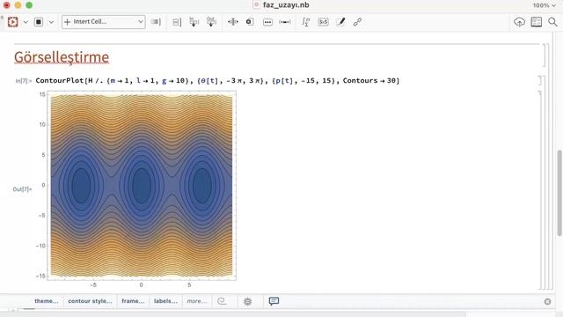Click the Abort evaluation stop icon
This screenshot has height=317, width=563.
(x=39, y=22)
